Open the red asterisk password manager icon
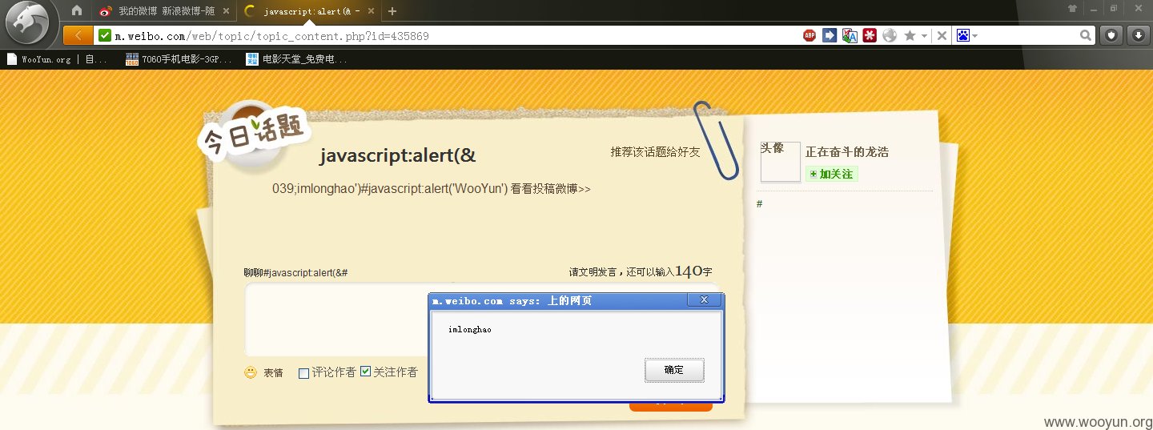The height and width of the screenshot is (430, 1153). [x=870, y=35]
